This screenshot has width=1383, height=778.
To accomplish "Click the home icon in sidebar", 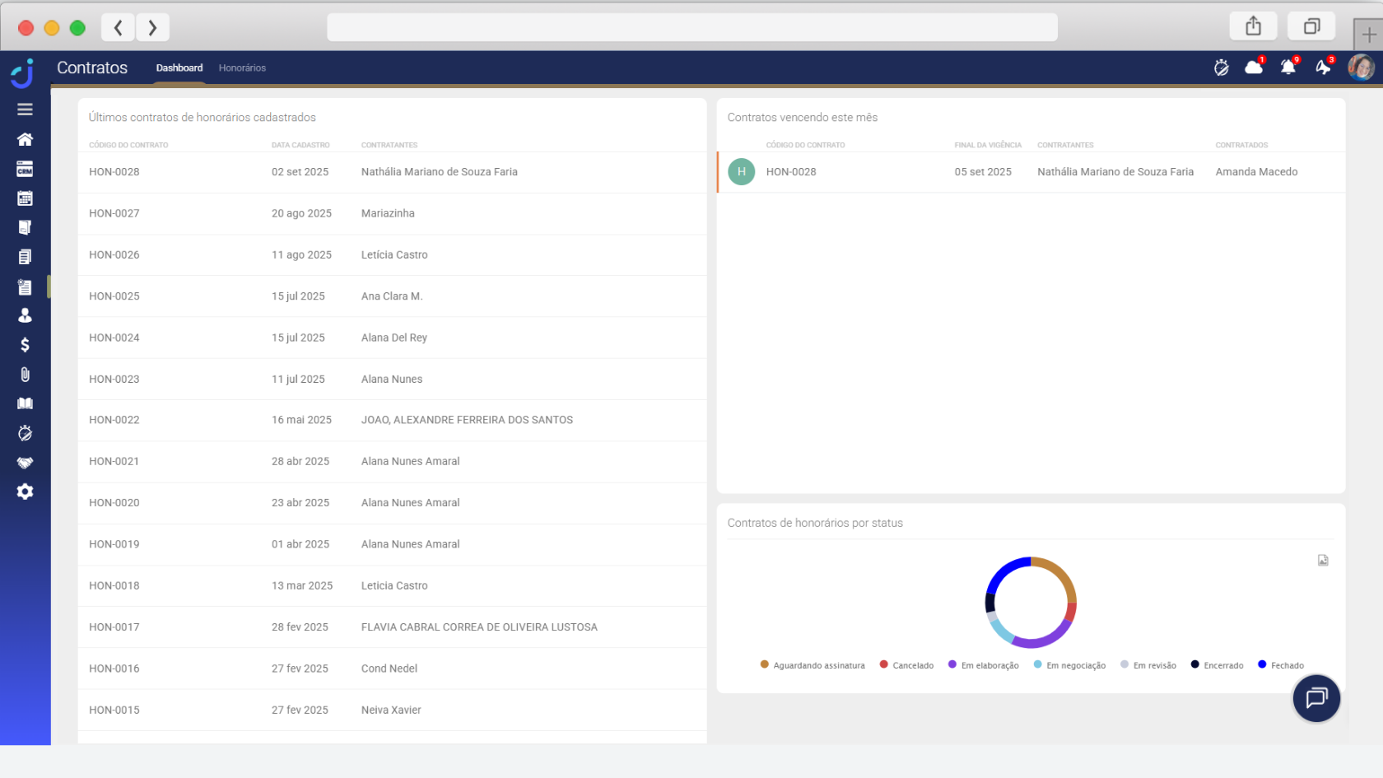I will point(25,139).
